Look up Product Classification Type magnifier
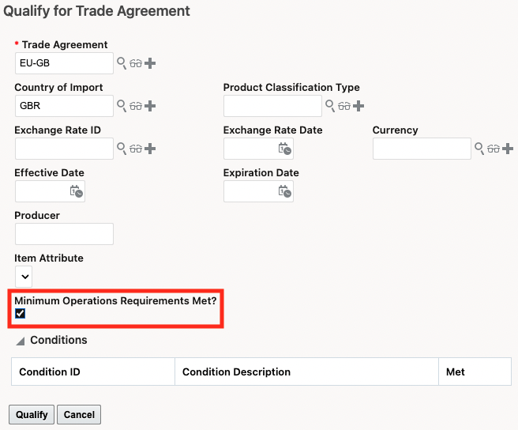 tap(330, 106)
